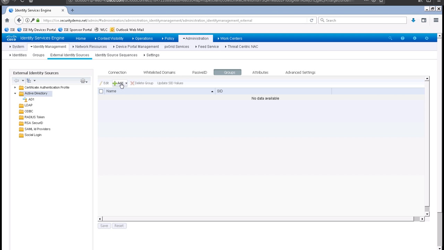Switch to the Advanced Settings tab

[x=300, y=73]
